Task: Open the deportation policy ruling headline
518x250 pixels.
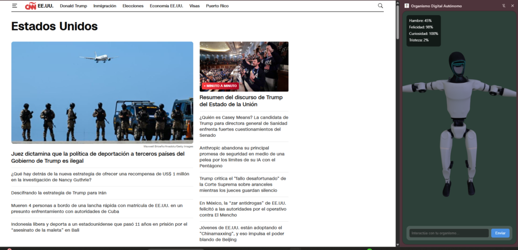Action: pyautogui.click(x=98, y=157)
